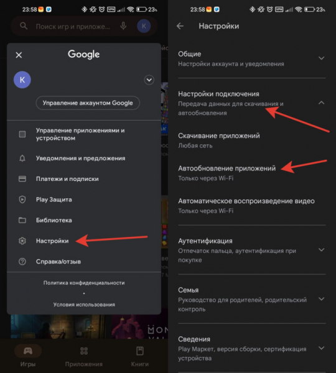The image size is (336, 373).
Task: Open Библиотека
Action: pos(84,220)
